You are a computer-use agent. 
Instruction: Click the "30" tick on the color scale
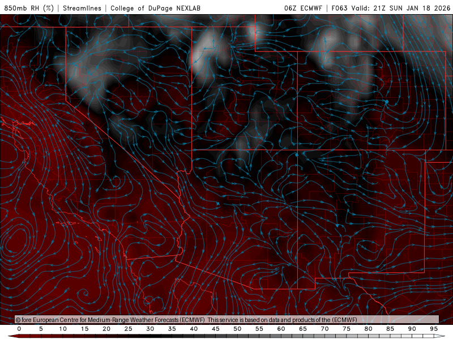pos(150,329)
